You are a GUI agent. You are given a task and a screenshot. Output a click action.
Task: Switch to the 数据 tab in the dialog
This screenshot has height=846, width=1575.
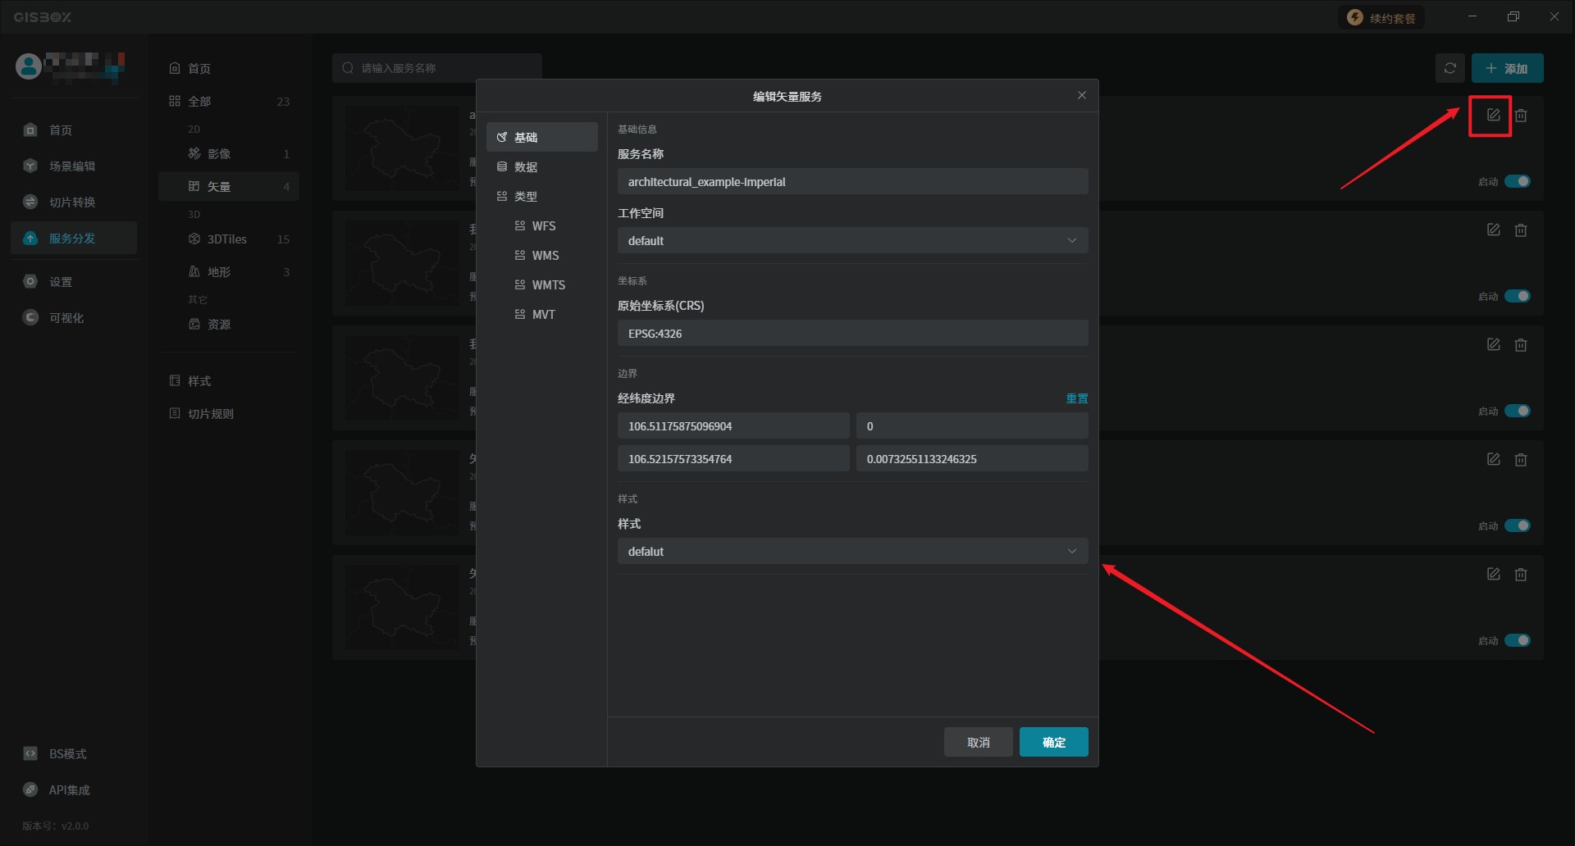pyautogui.click(x=526, y=167)
